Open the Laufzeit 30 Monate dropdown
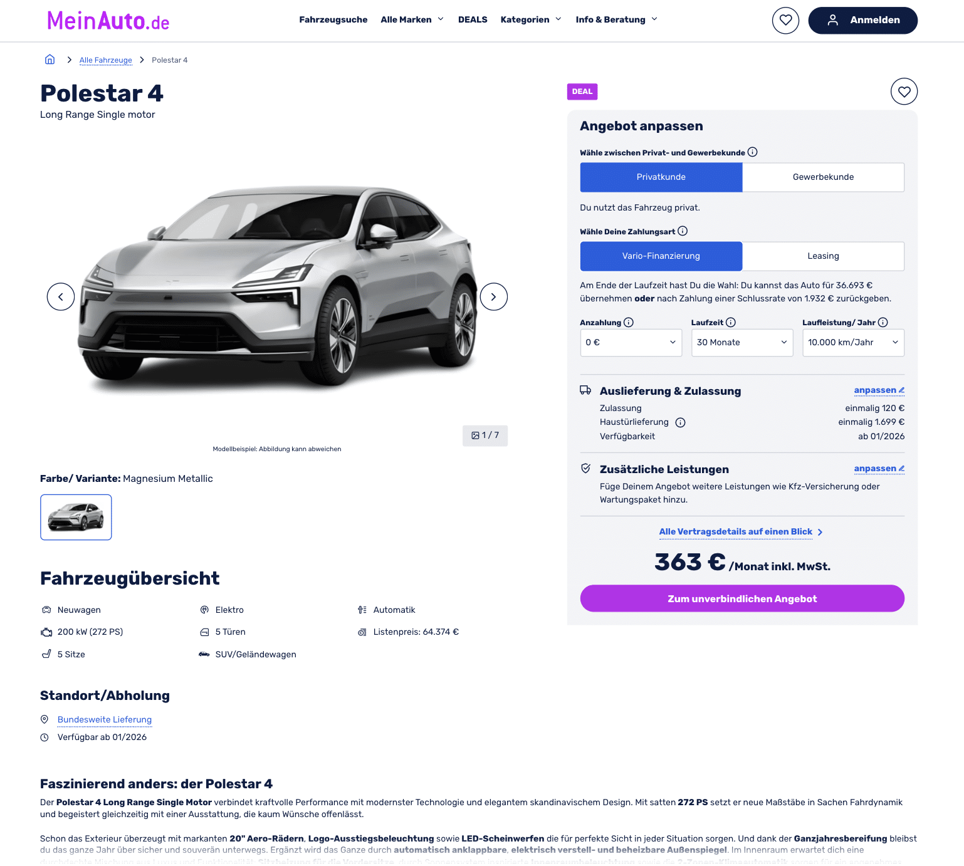This screenshot has width=964, height=866. 742,343
